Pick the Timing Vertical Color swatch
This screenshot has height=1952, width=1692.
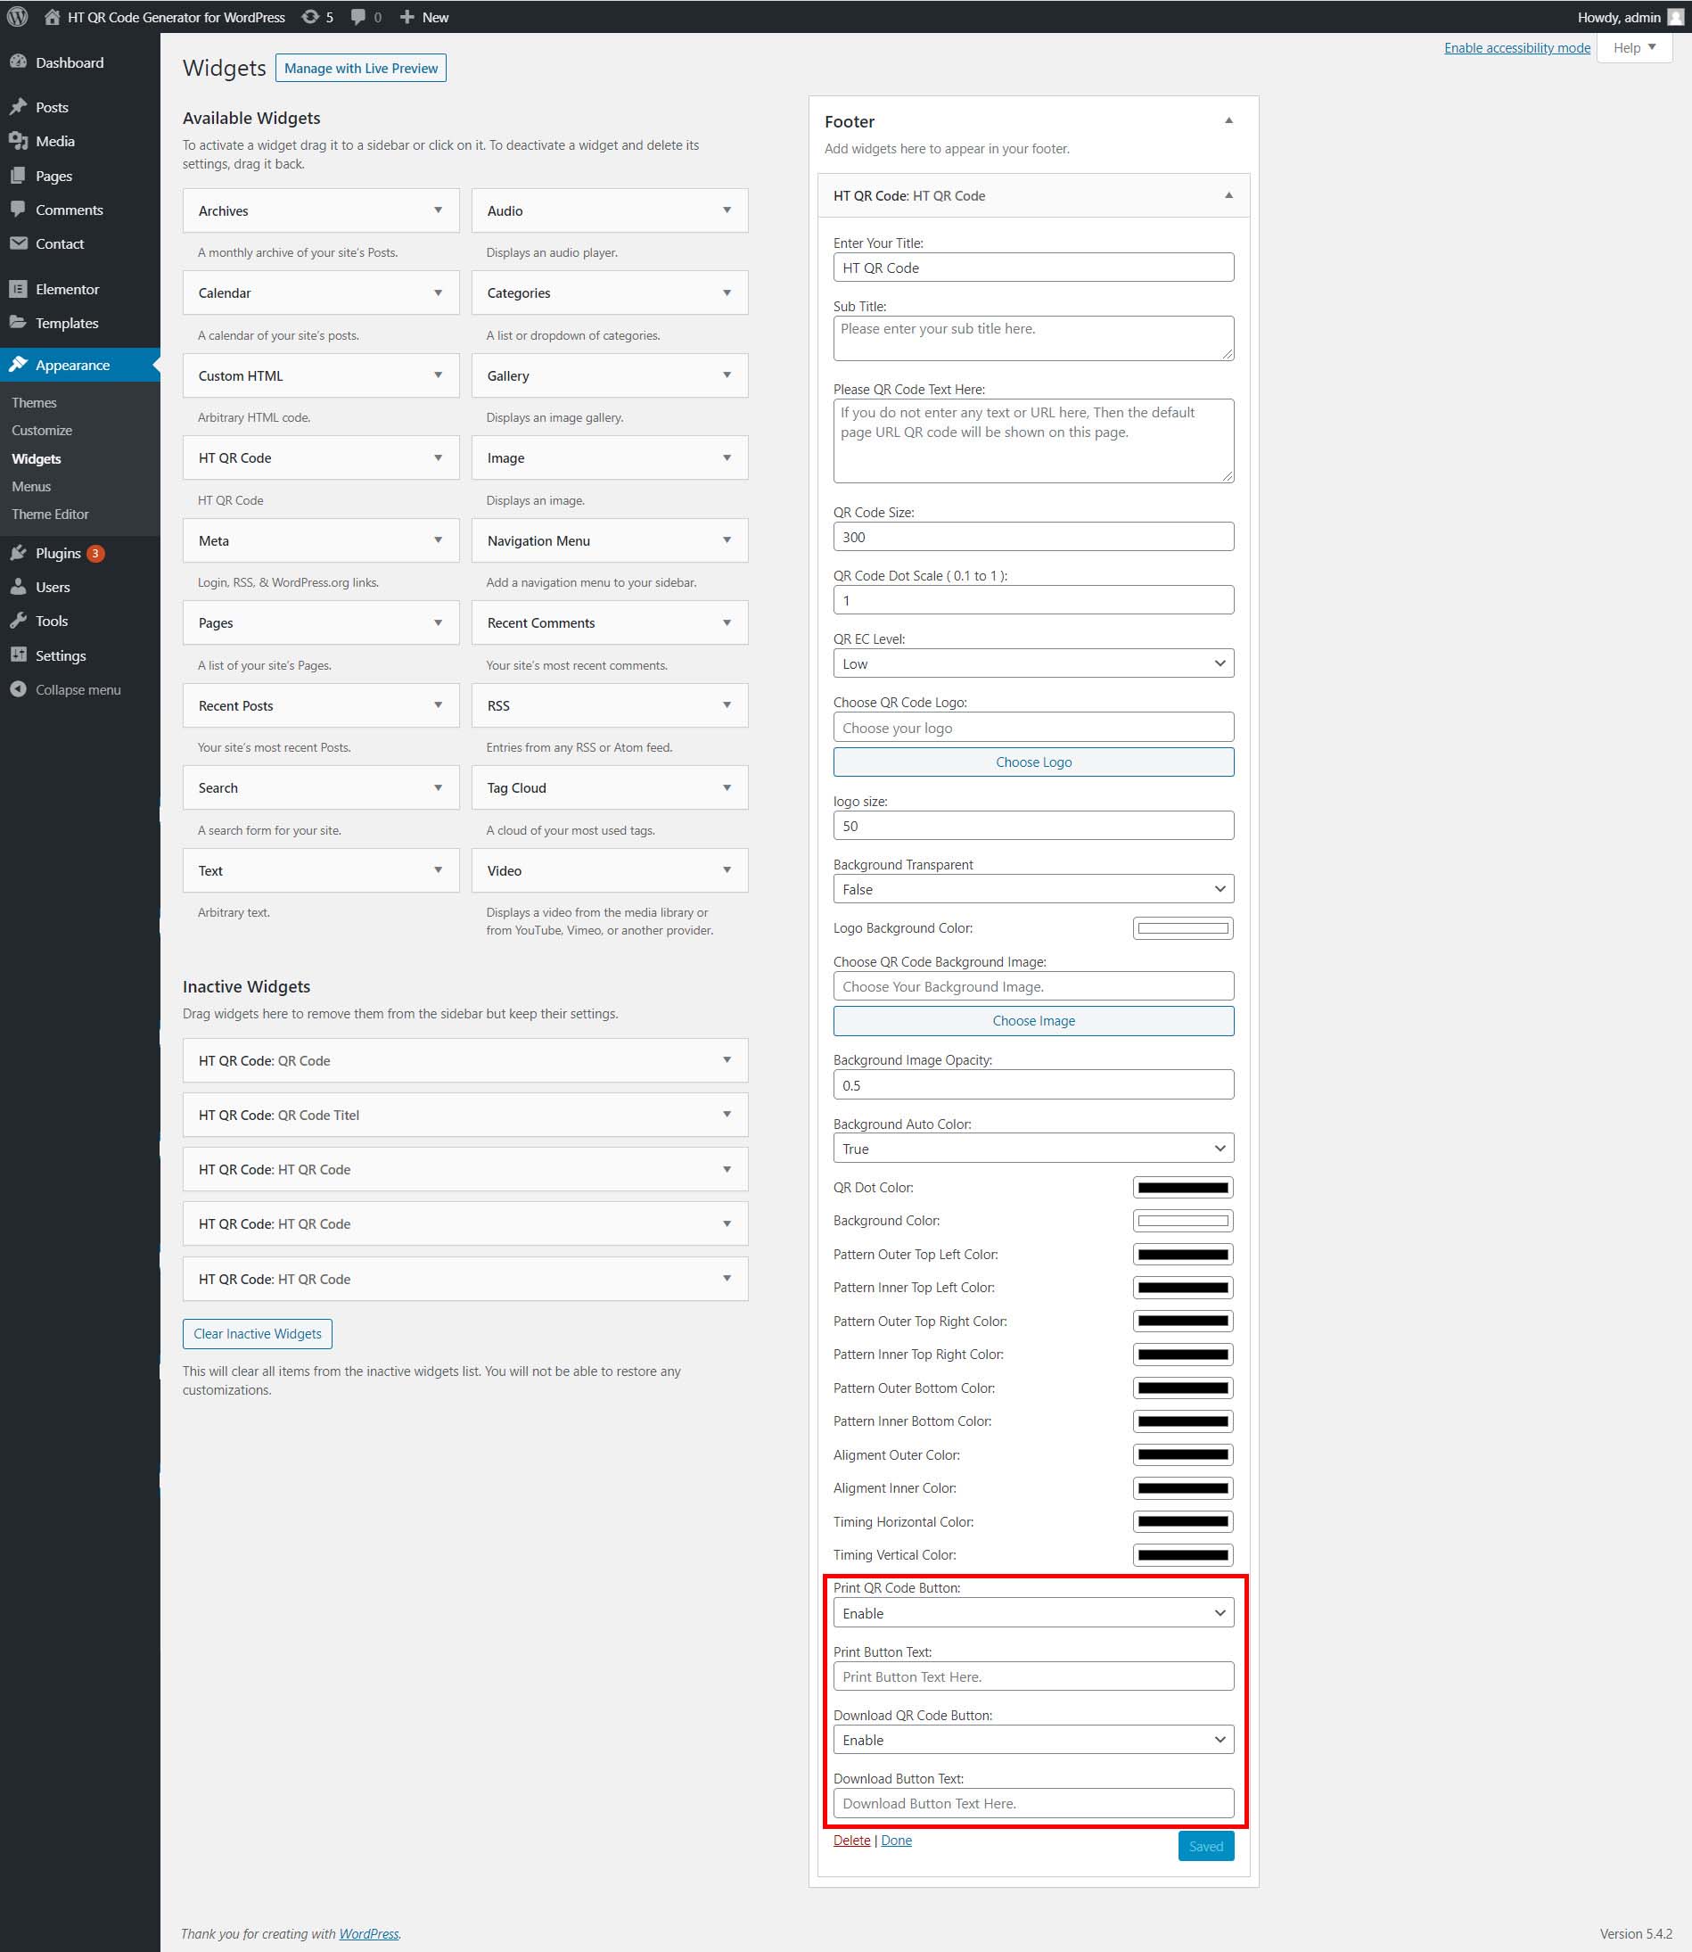1182,1554
